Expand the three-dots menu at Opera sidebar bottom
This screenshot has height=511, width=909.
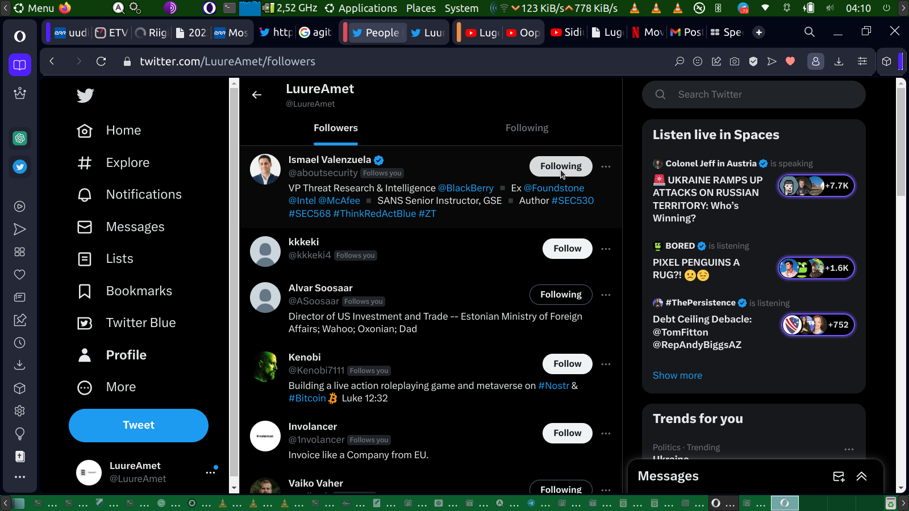point(20,477)
